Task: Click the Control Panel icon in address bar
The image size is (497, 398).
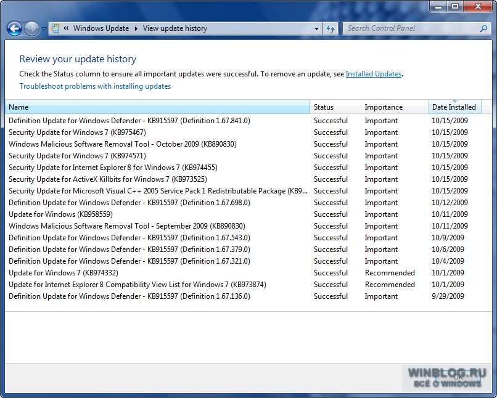Action: point(55,28)
